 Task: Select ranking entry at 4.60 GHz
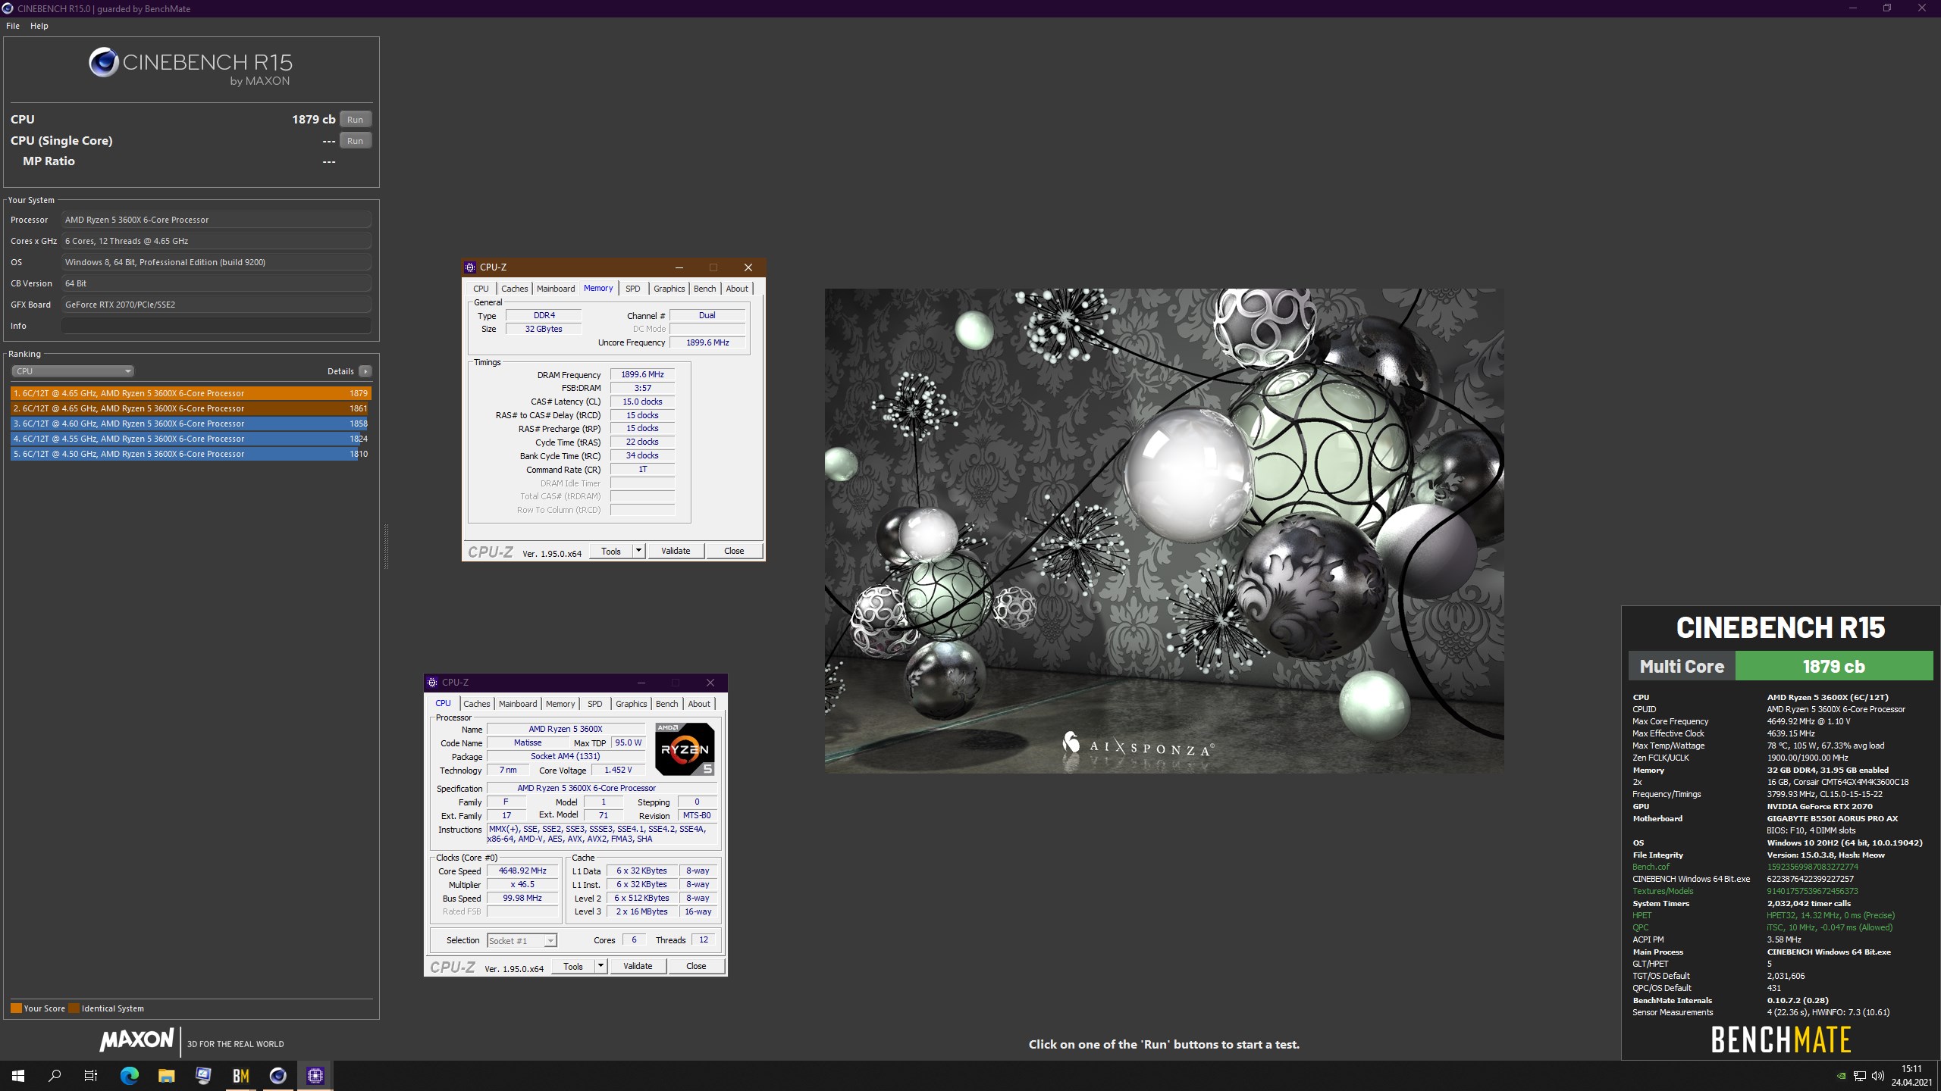[190, 424]
